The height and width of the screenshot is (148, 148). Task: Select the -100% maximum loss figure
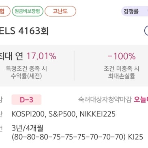pos(121,56)
